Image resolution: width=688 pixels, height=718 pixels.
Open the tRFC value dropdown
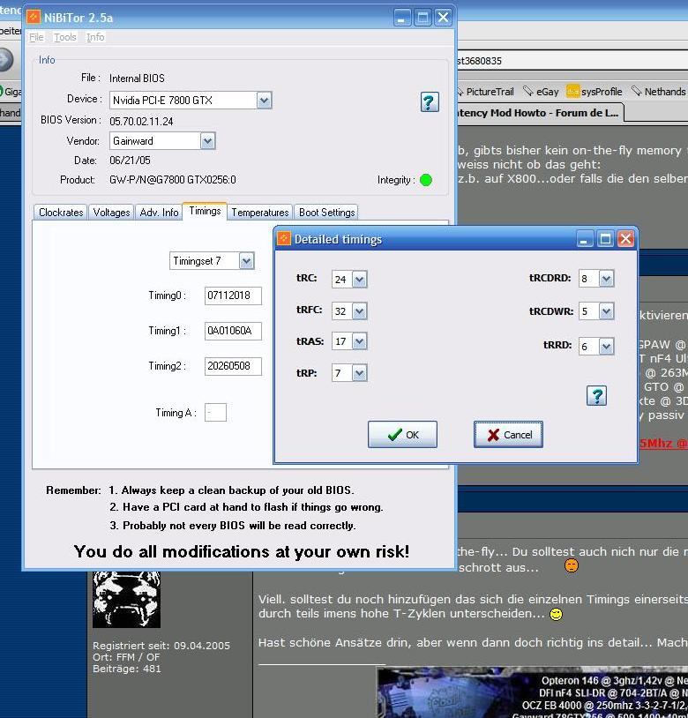(x=359, y=311)
